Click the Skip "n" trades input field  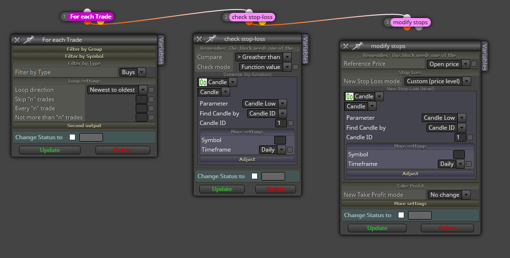point(142,99)
